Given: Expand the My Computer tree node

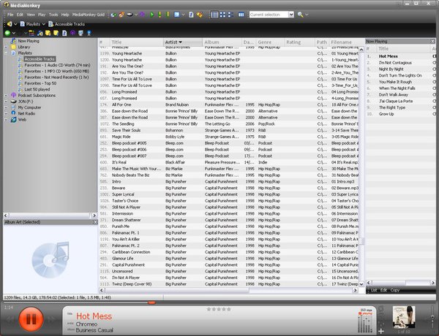Looking at the screenshot, I should [x=6, y=107].
